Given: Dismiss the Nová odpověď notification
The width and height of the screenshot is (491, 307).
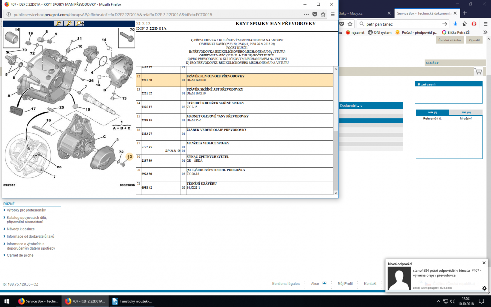Looking at the screenshot, I should (484, 263).
